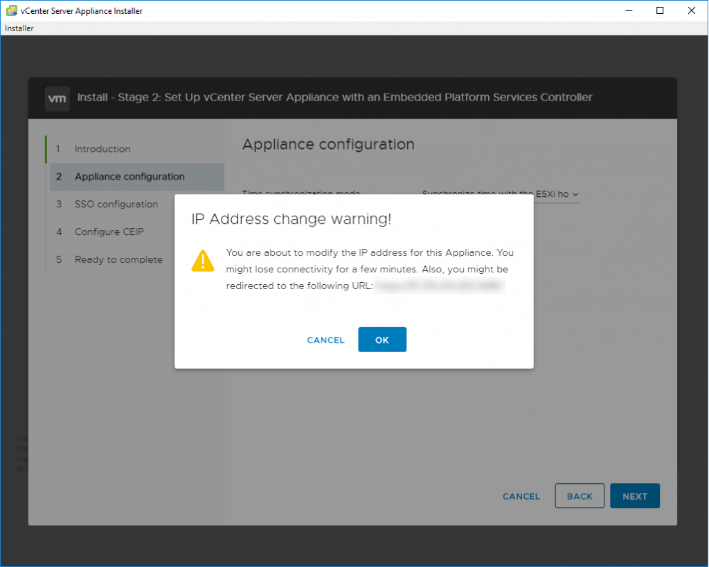Click the blurred redirect URL in dialog
709x567 pixels.
439,286
